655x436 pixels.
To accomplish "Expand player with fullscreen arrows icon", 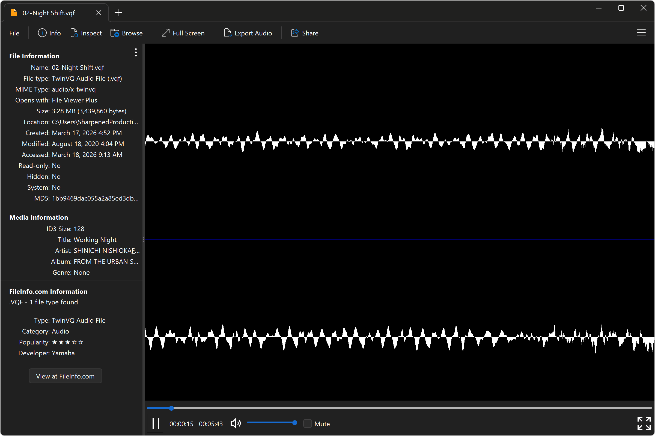I will (x=644, y=423).
